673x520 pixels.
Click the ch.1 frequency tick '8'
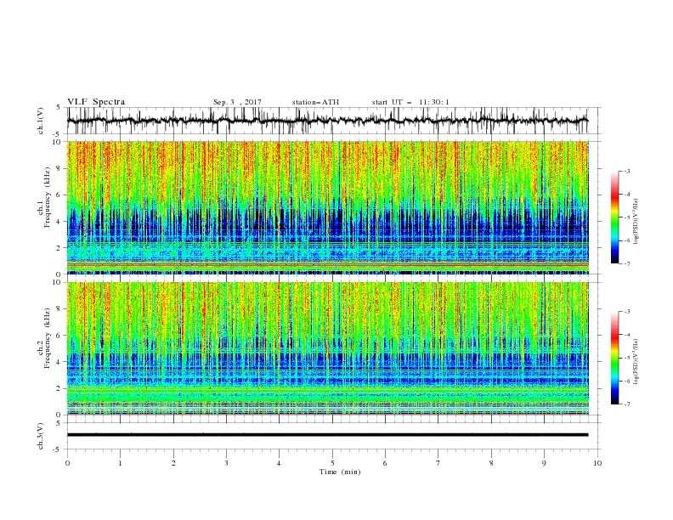[x=59, y=168]
